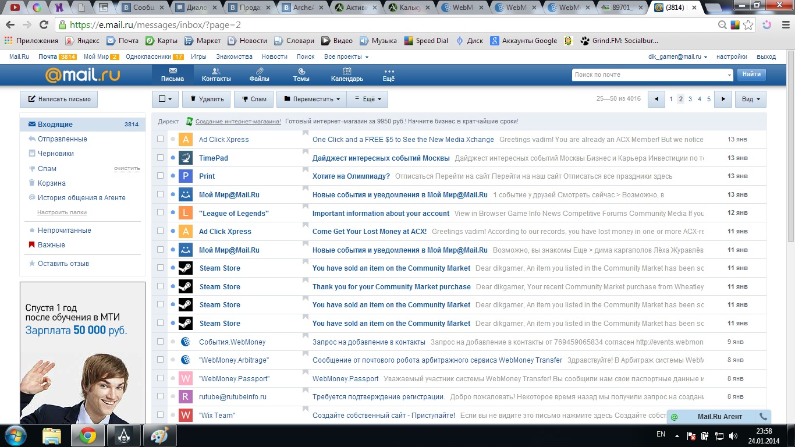Tick the checkbox for the rutube email
The height and width of the screenshot is (447, 795).
161,397
